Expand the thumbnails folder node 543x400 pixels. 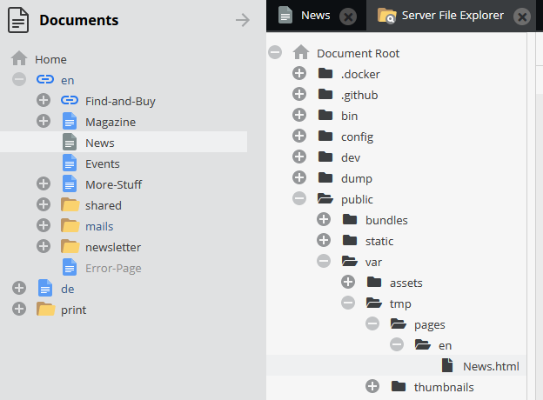372,387
